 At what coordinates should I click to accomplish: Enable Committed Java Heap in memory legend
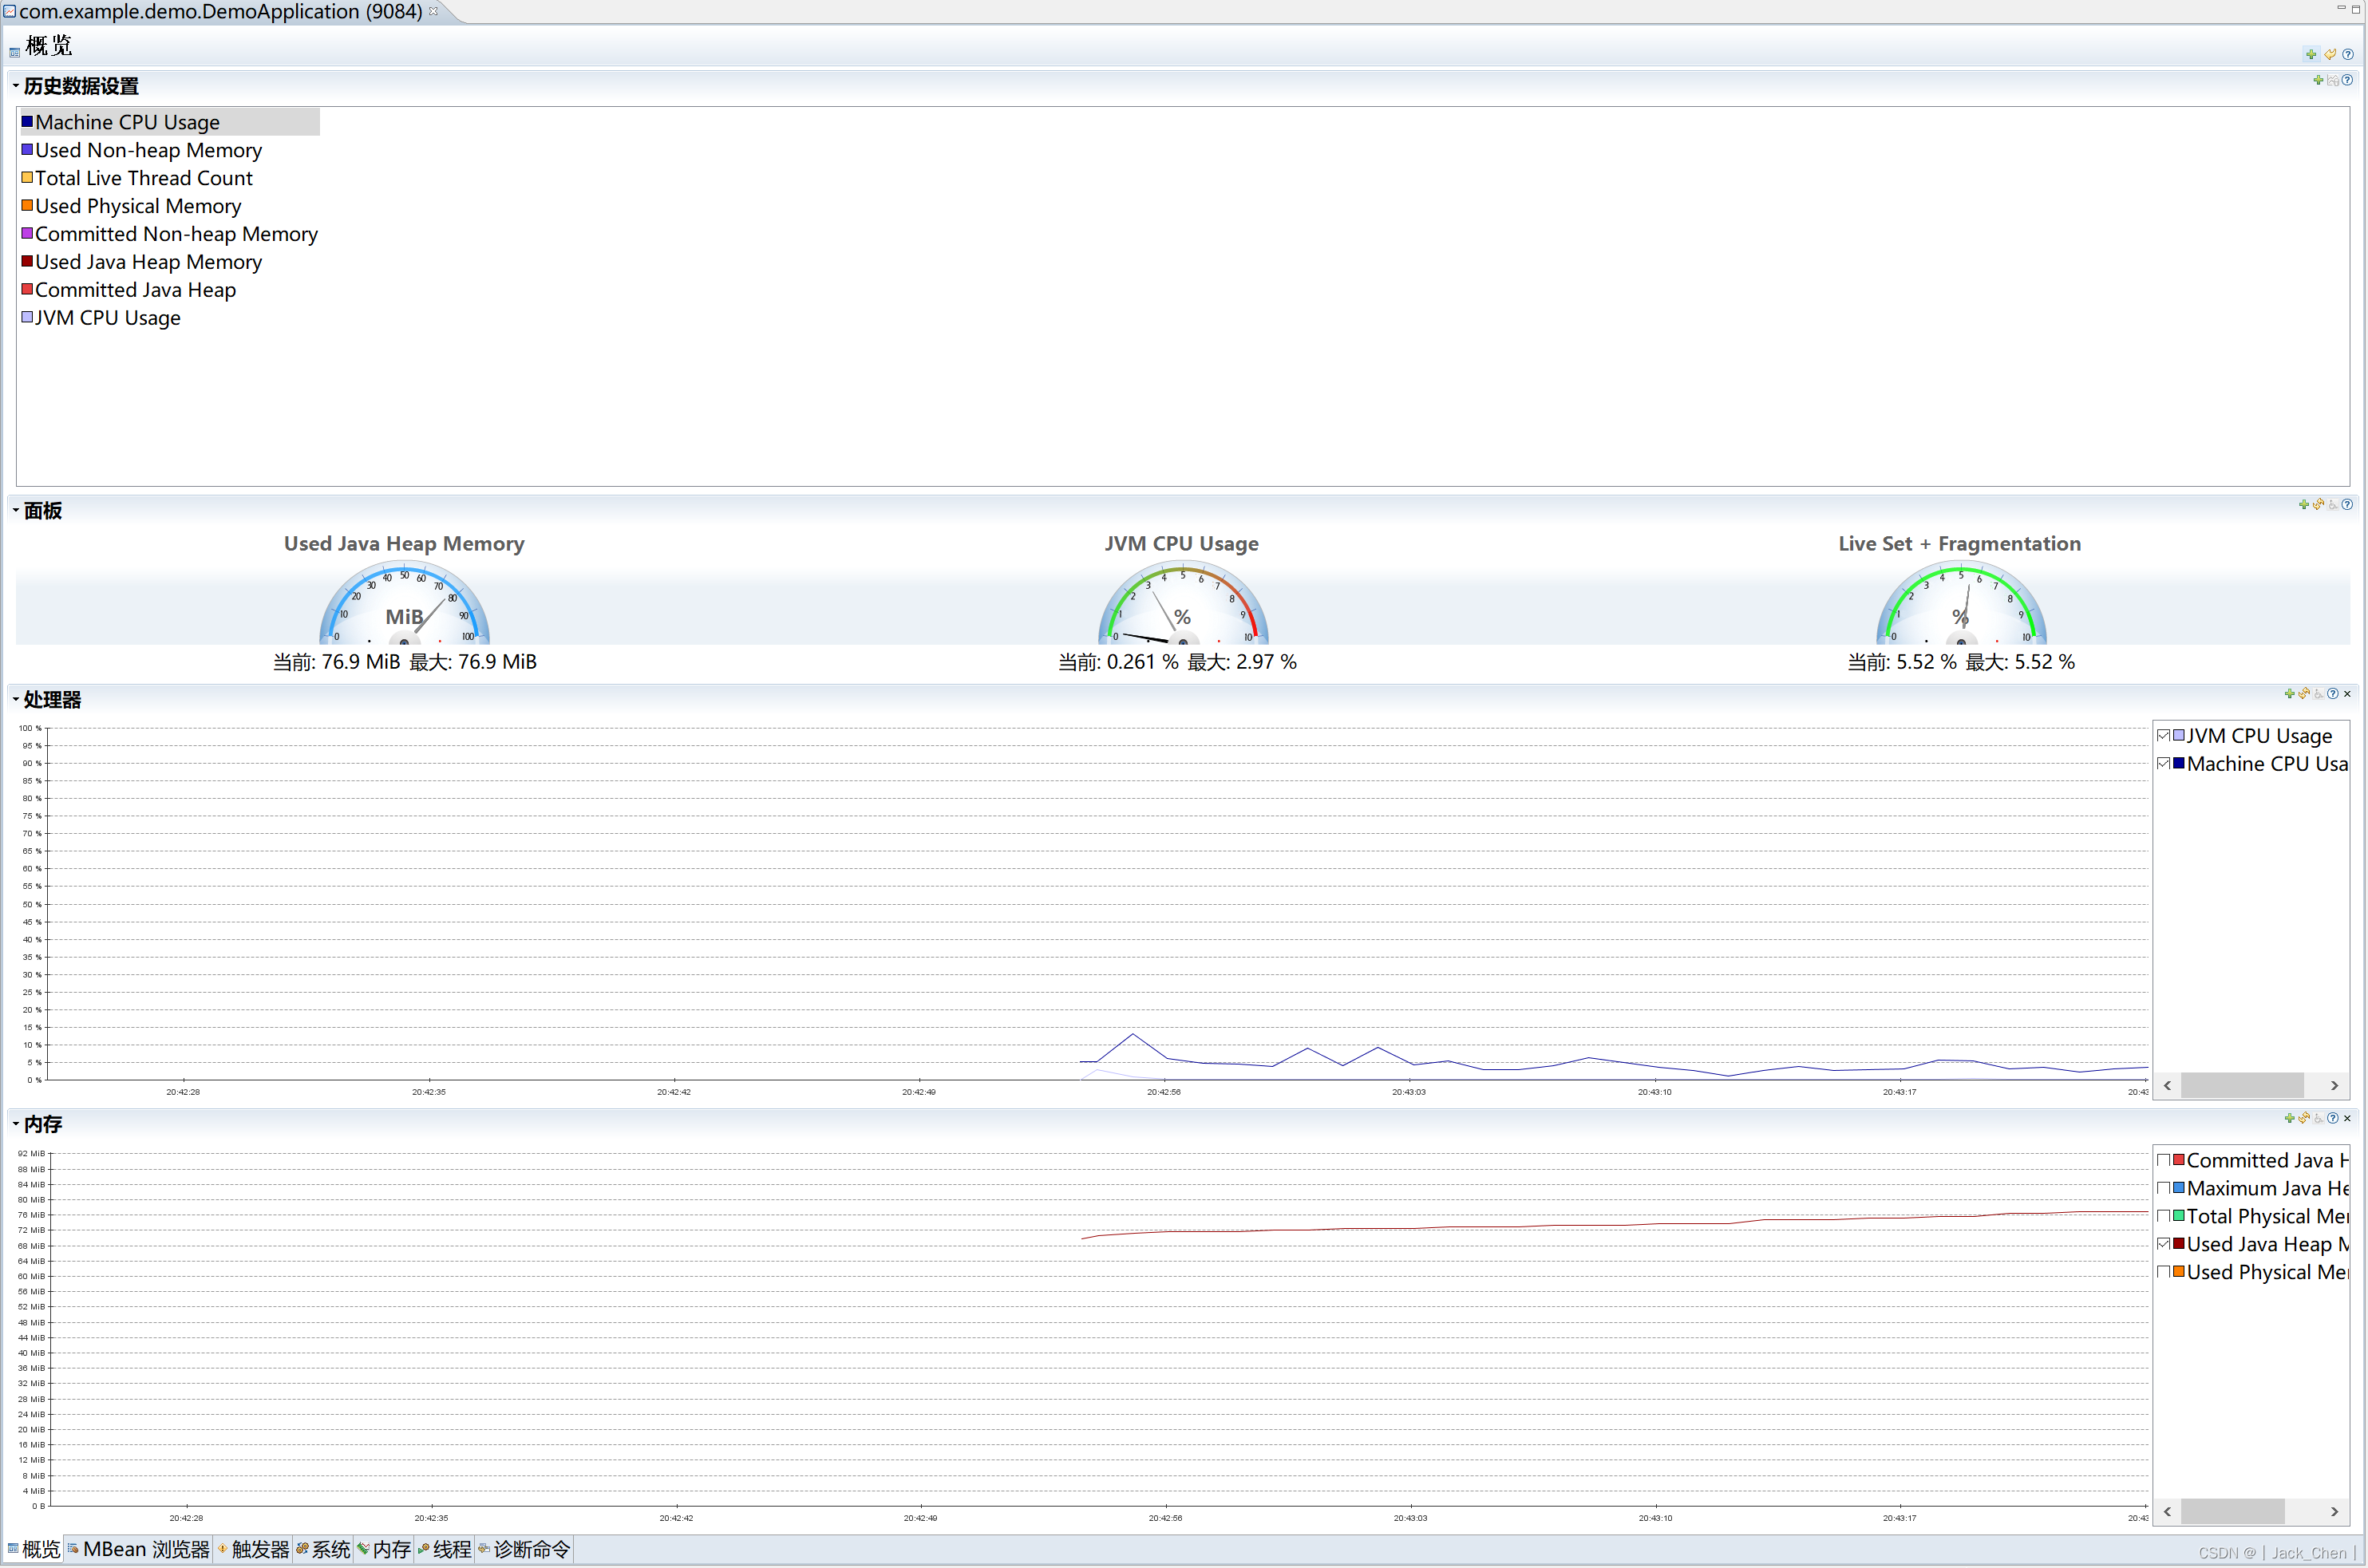[x=2163, y=1161]
